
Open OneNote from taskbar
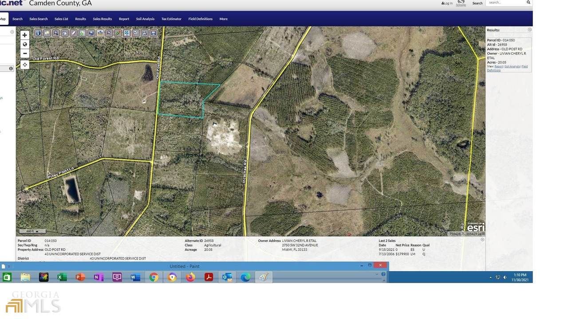(x=99, y=277)
